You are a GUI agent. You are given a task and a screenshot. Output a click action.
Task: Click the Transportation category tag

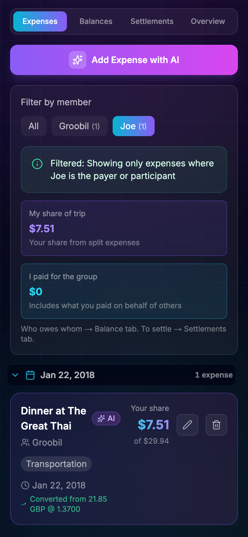pyautogui.click(x=56, y=464)
